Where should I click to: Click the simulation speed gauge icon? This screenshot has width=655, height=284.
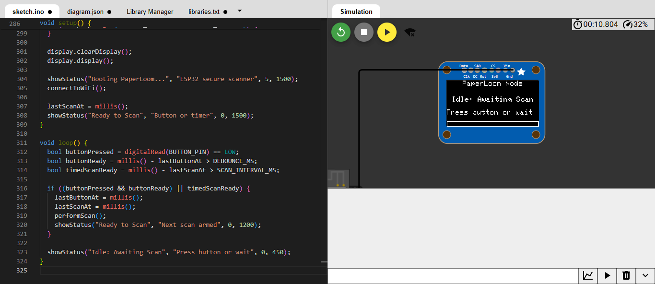pos(627,24)
